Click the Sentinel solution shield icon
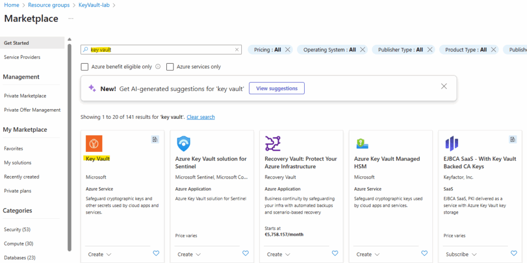This screenshot has height=263, width=527. tap(184, 144)
